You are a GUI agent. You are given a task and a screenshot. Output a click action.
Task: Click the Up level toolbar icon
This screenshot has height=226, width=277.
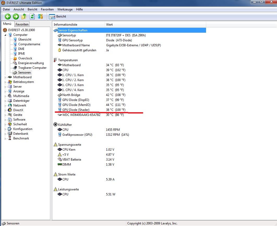click(x=24, y=16)
